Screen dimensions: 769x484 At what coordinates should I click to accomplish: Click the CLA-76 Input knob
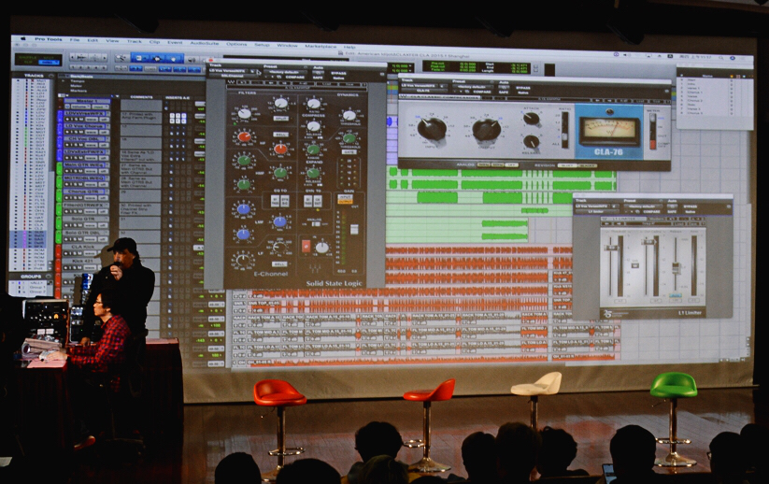pos(432,129)
